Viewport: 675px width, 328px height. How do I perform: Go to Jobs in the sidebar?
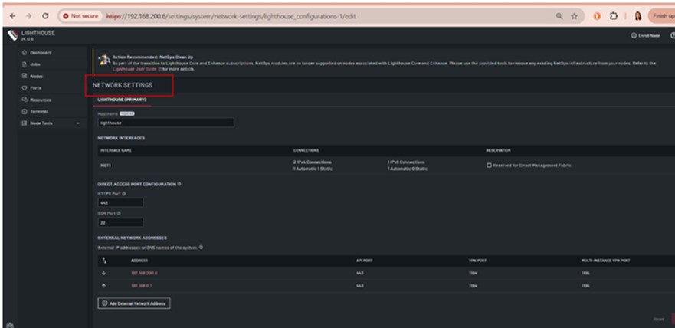click(x=35, y=64)
